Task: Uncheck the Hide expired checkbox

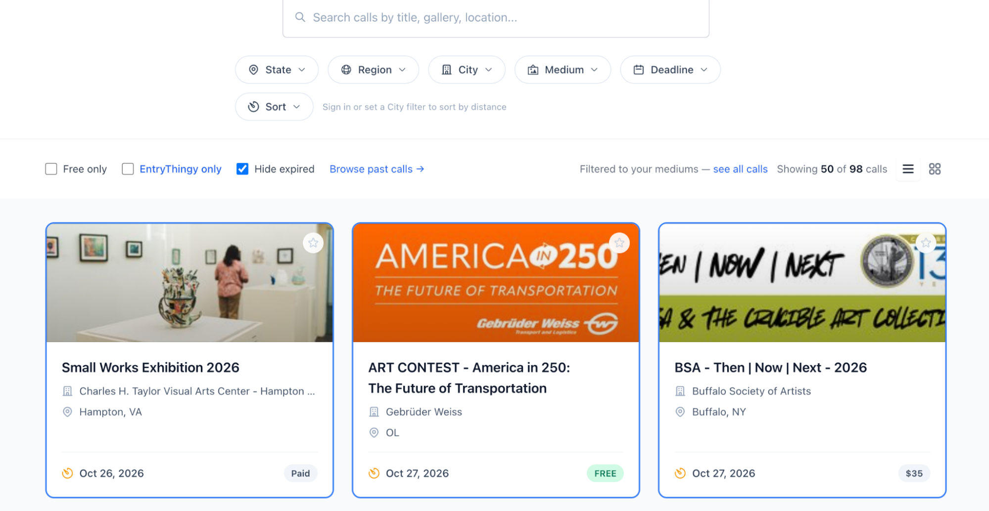Action: coord(242,169)
